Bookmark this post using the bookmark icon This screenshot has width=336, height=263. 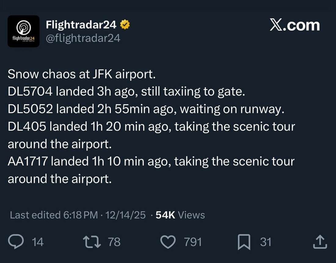tap(244, 242)
